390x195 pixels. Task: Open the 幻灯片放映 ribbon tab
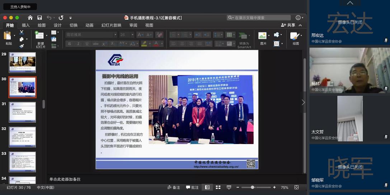[111, 25]
